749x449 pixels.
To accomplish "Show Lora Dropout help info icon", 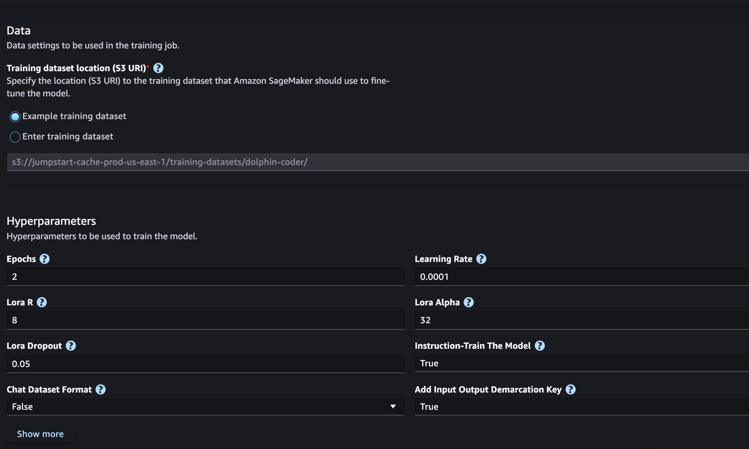I will coord(71,346).
